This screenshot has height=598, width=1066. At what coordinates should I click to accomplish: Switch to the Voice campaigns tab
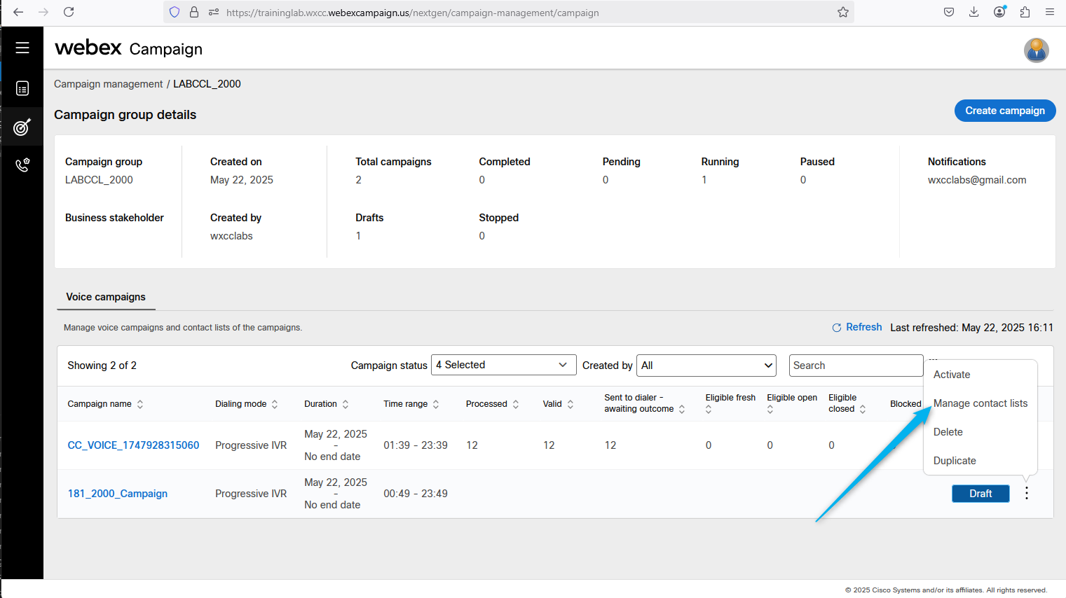point(106,297)
